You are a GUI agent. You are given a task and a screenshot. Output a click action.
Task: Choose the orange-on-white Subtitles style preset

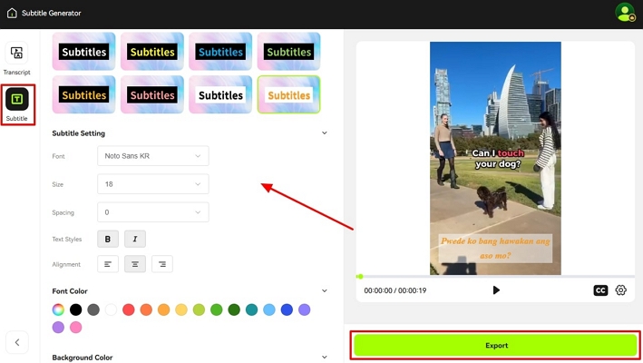pyautogui.click(x=289, y=94)
